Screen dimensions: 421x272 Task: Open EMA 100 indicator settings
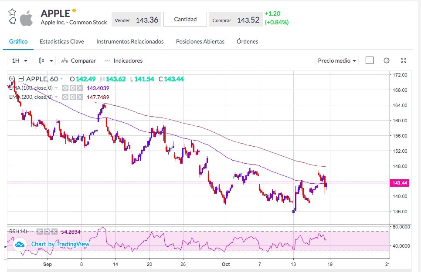point(72,88)
